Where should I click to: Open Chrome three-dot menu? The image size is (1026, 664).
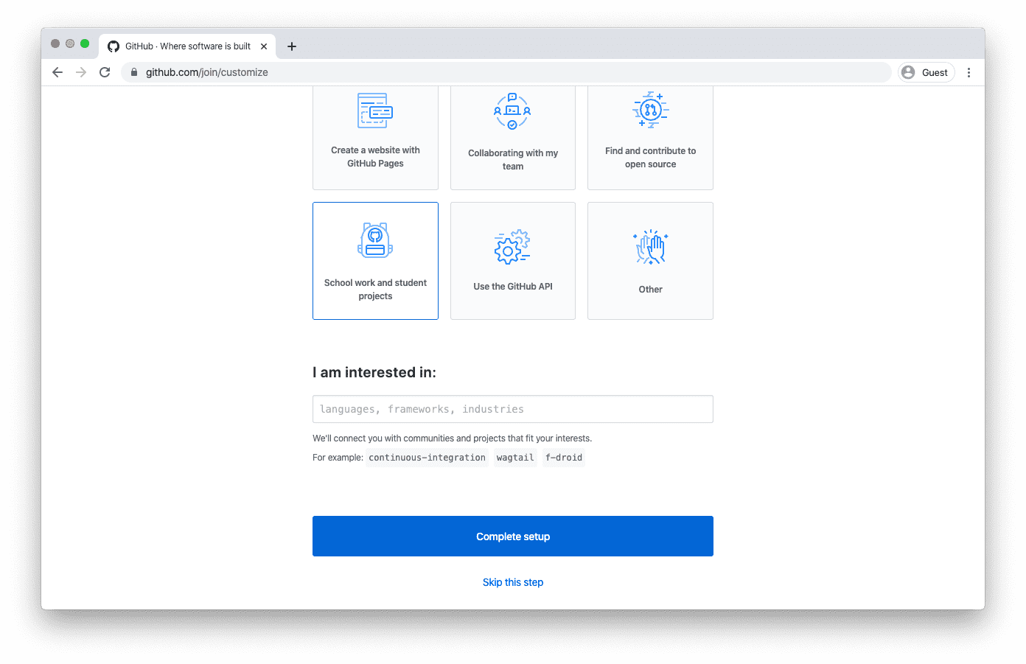(969, 72)
